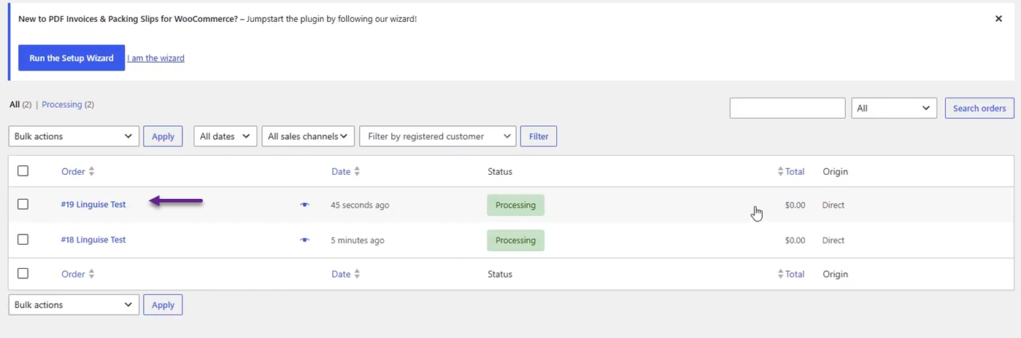The width and height of the screenshot is (1021, 338).
Task: Show Processing orders view
Action: (x=62, y=105)
